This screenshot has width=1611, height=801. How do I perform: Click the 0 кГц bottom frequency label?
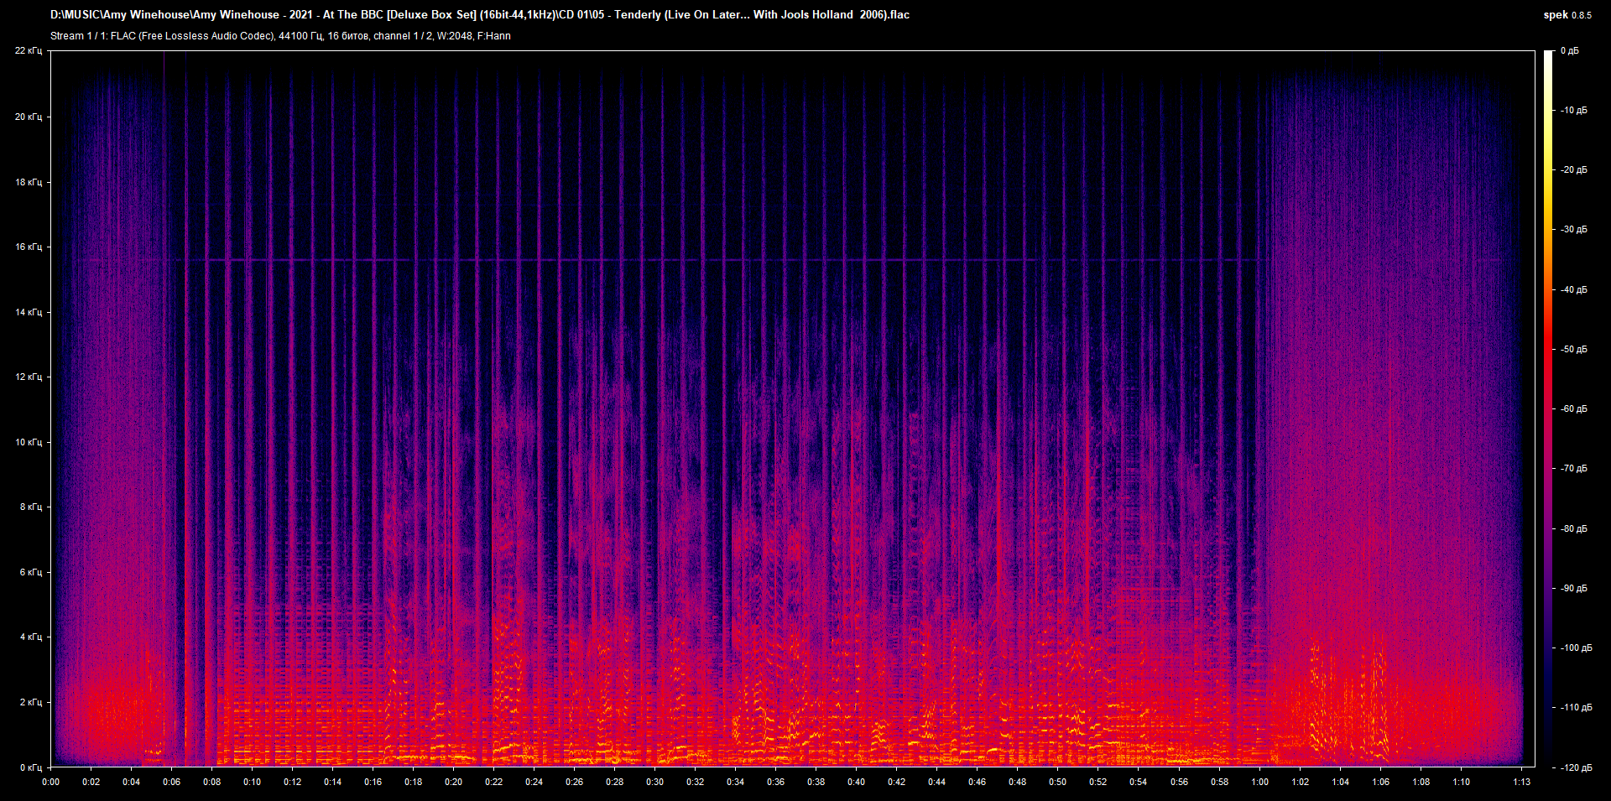[30, 767]
